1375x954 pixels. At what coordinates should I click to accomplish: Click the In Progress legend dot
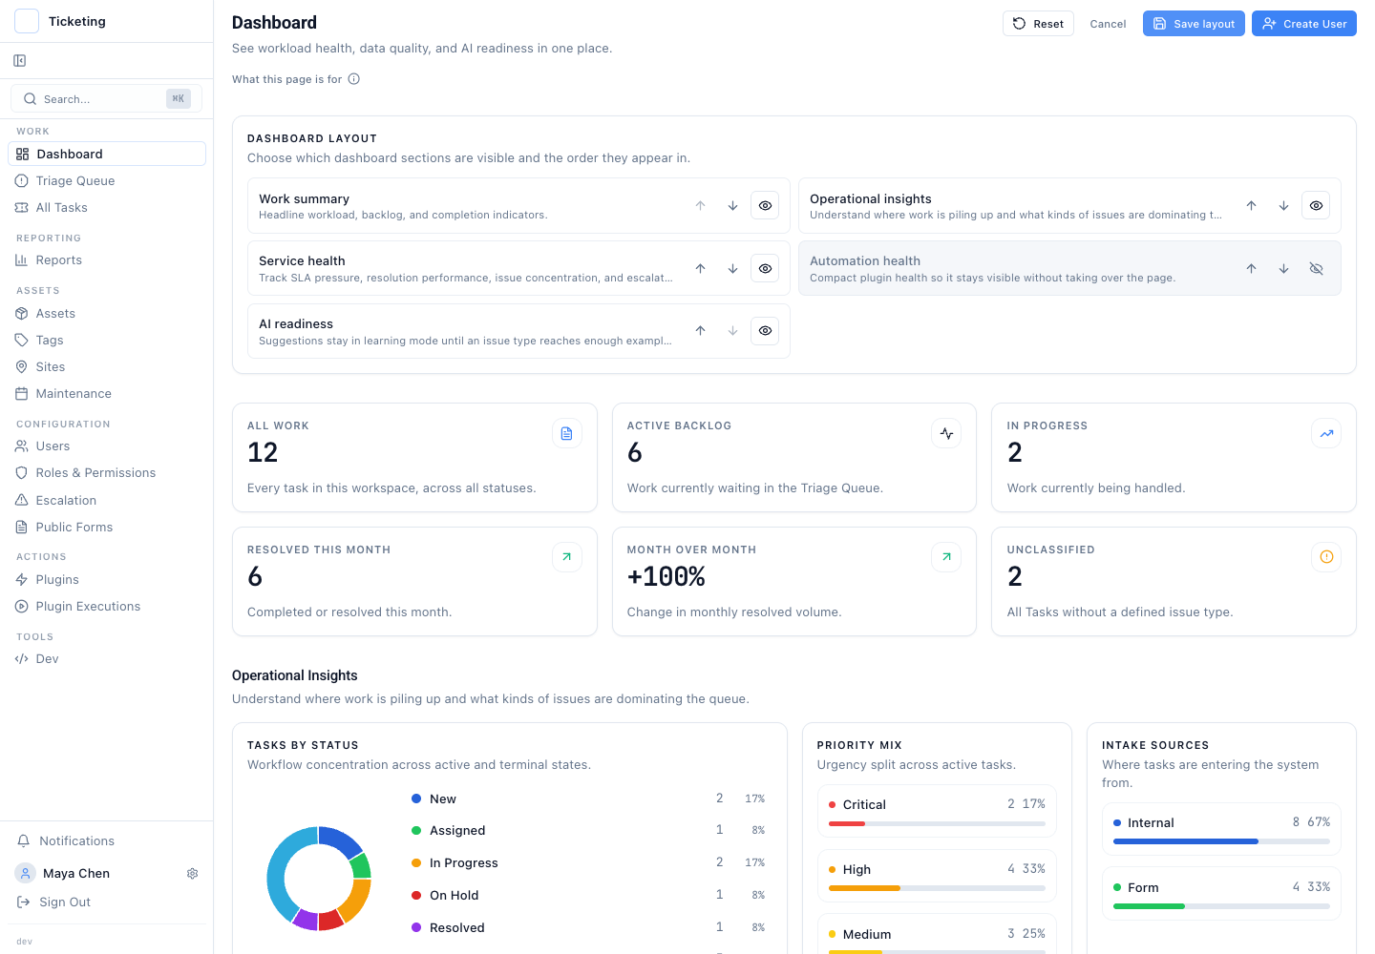(x=416, y=862)
